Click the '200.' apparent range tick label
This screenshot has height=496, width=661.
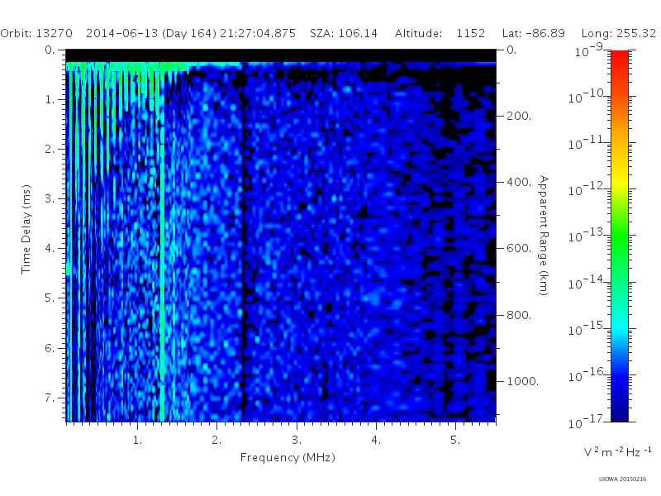[519, 116]
